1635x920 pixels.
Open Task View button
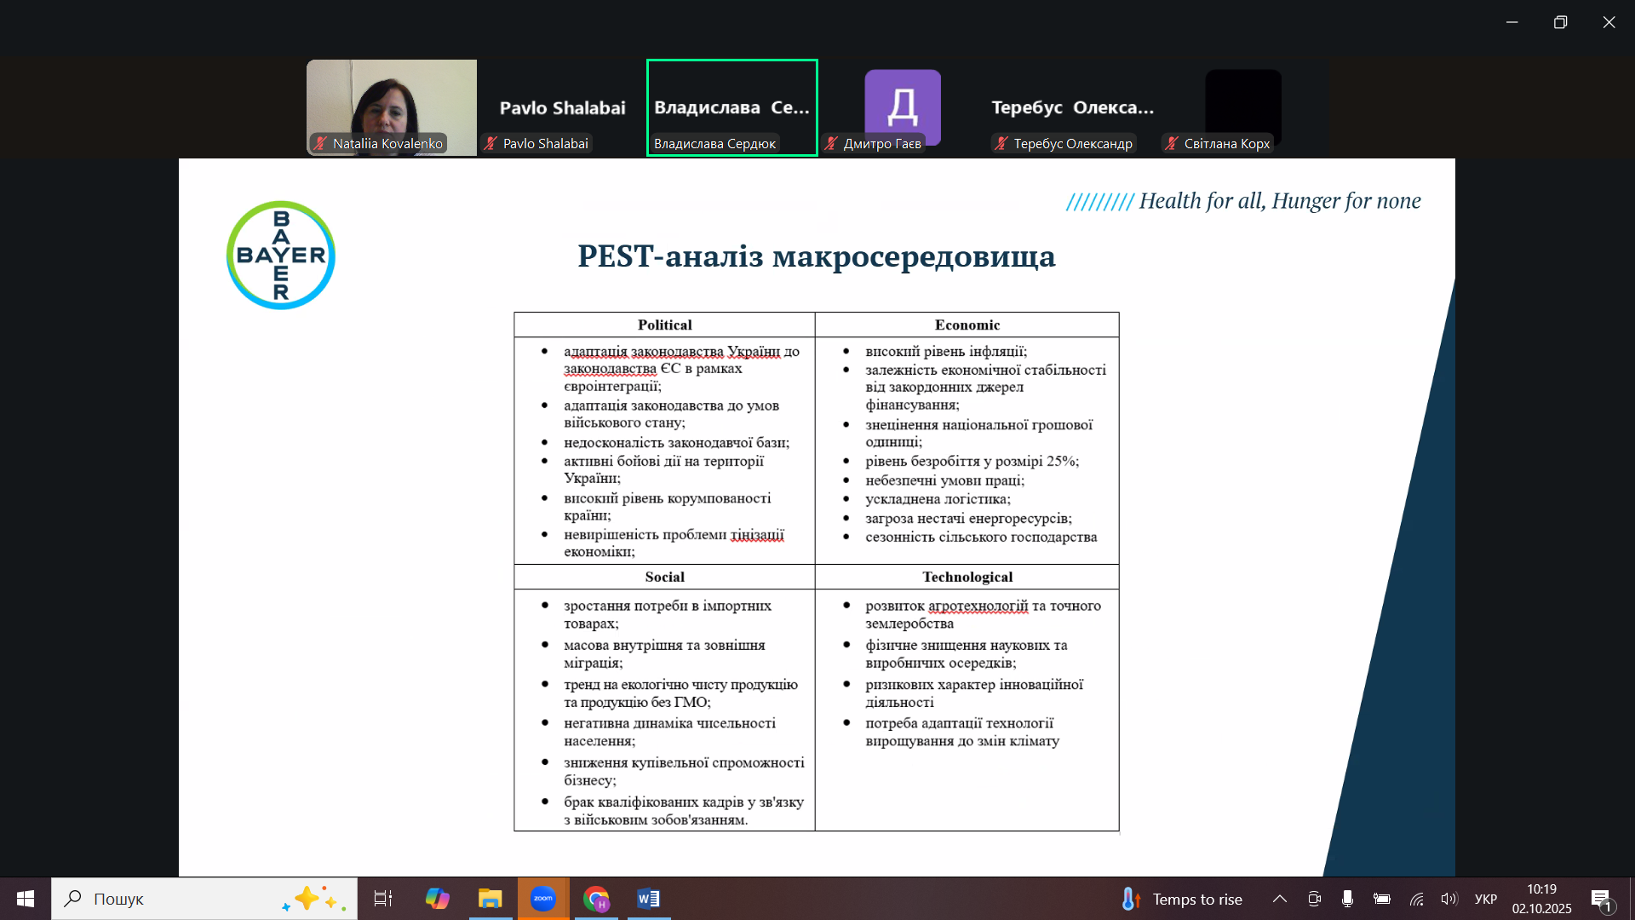tap(383, 899)
